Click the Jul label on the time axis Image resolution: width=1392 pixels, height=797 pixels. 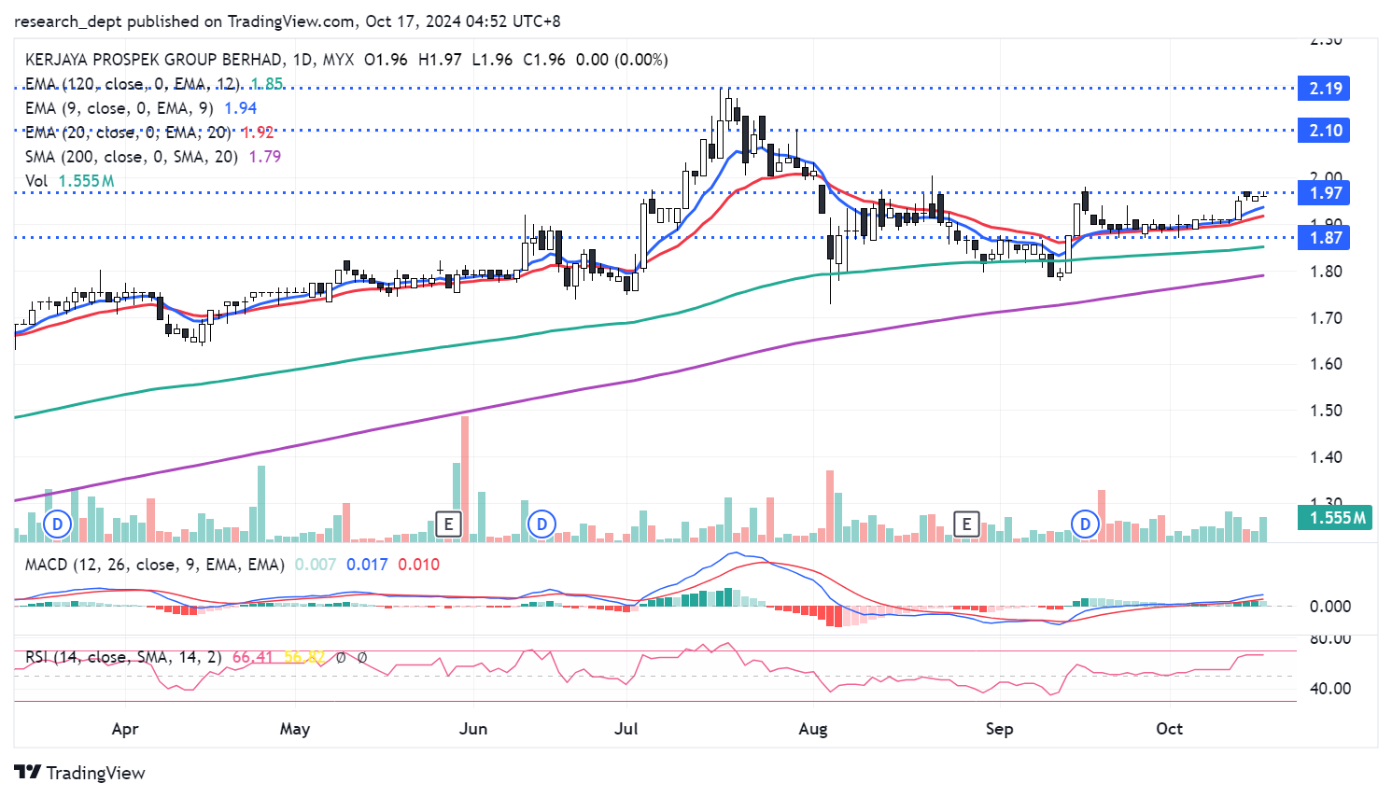tap(626, 729)
